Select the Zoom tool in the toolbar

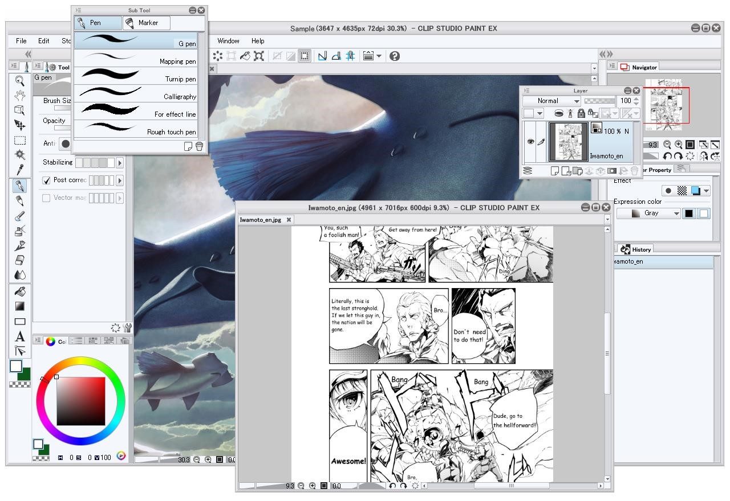(x=19, y=80)
